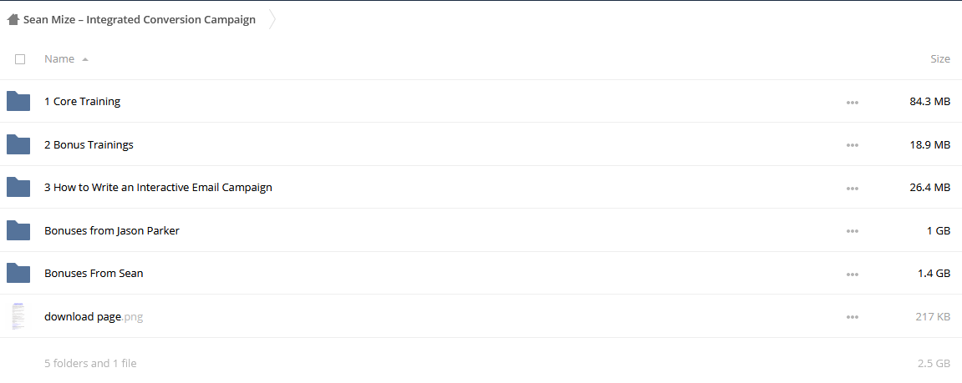Toggle the Name sort direction arrow

(x=85, y=59)
